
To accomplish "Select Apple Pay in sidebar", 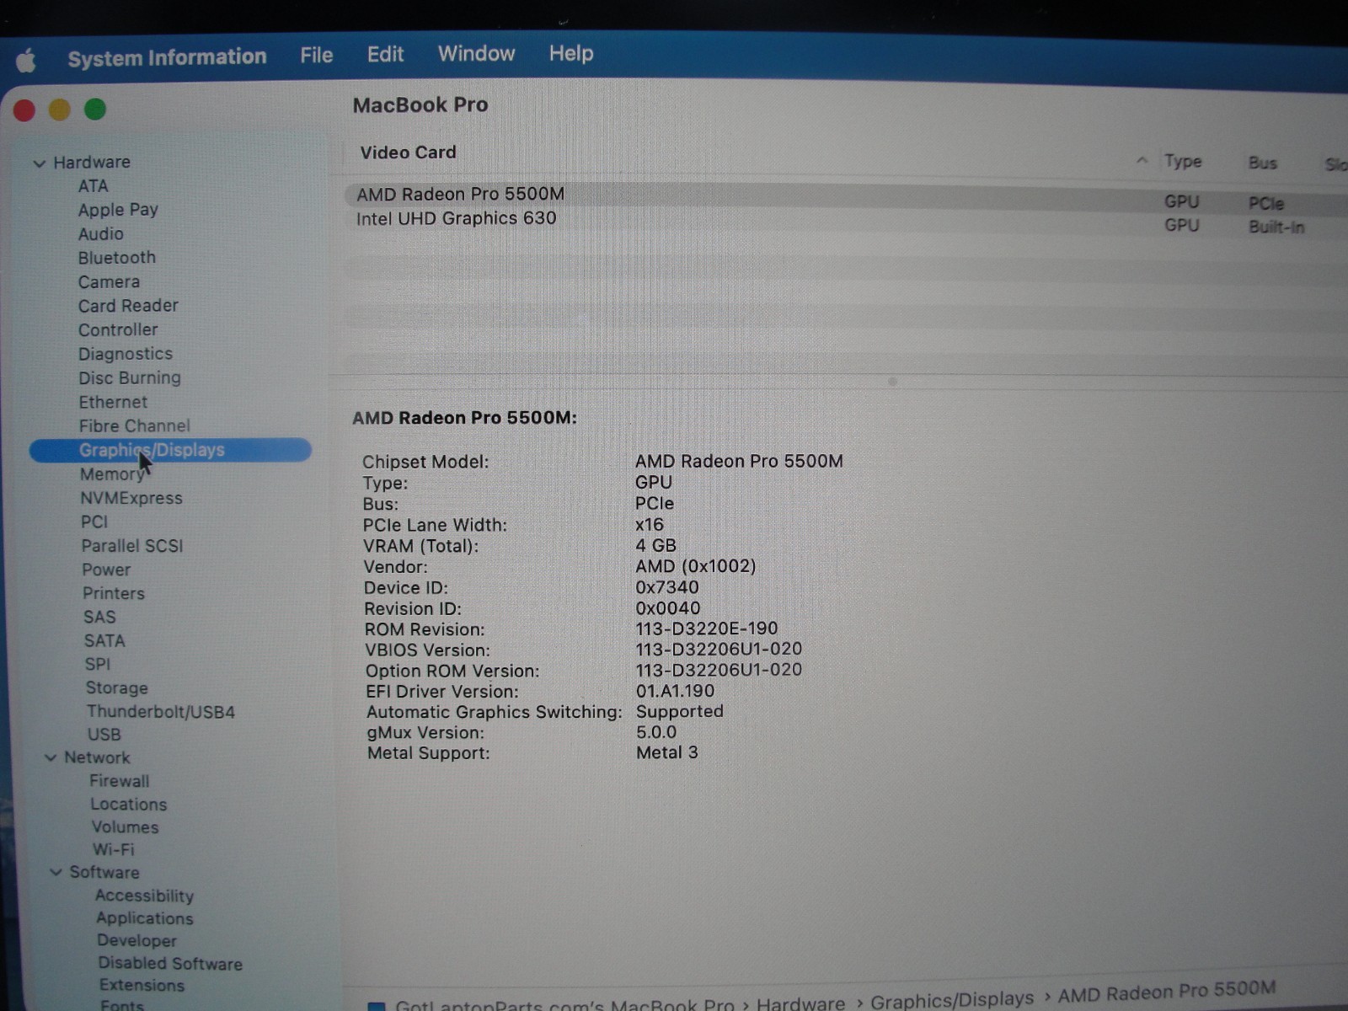I will click(118, 210).
